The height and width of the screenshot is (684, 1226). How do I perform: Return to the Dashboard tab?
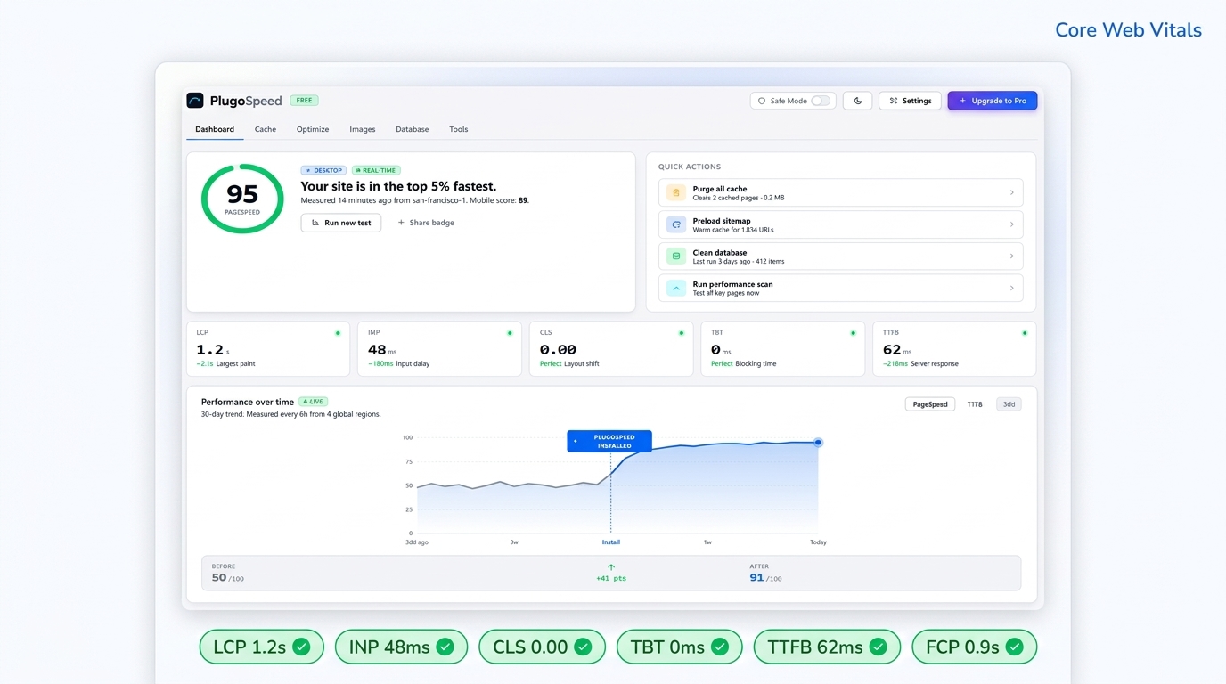[215, 129]
